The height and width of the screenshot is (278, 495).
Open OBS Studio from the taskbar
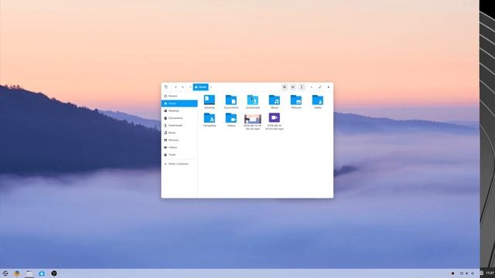point(54,273)
